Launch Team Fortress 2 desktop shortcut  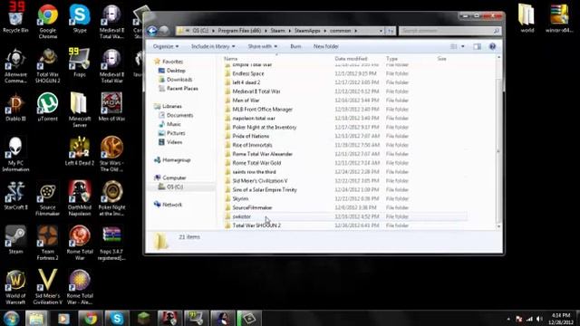(x=48, y=243)
